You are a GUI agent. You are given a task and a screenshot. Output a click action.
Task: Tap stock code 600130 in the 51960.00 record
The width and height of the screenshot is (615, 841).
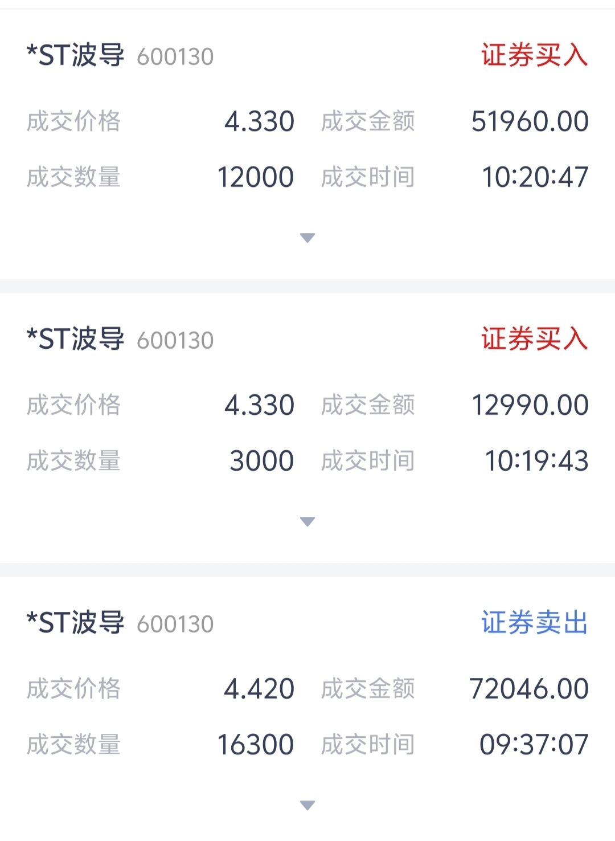point(175,57)
